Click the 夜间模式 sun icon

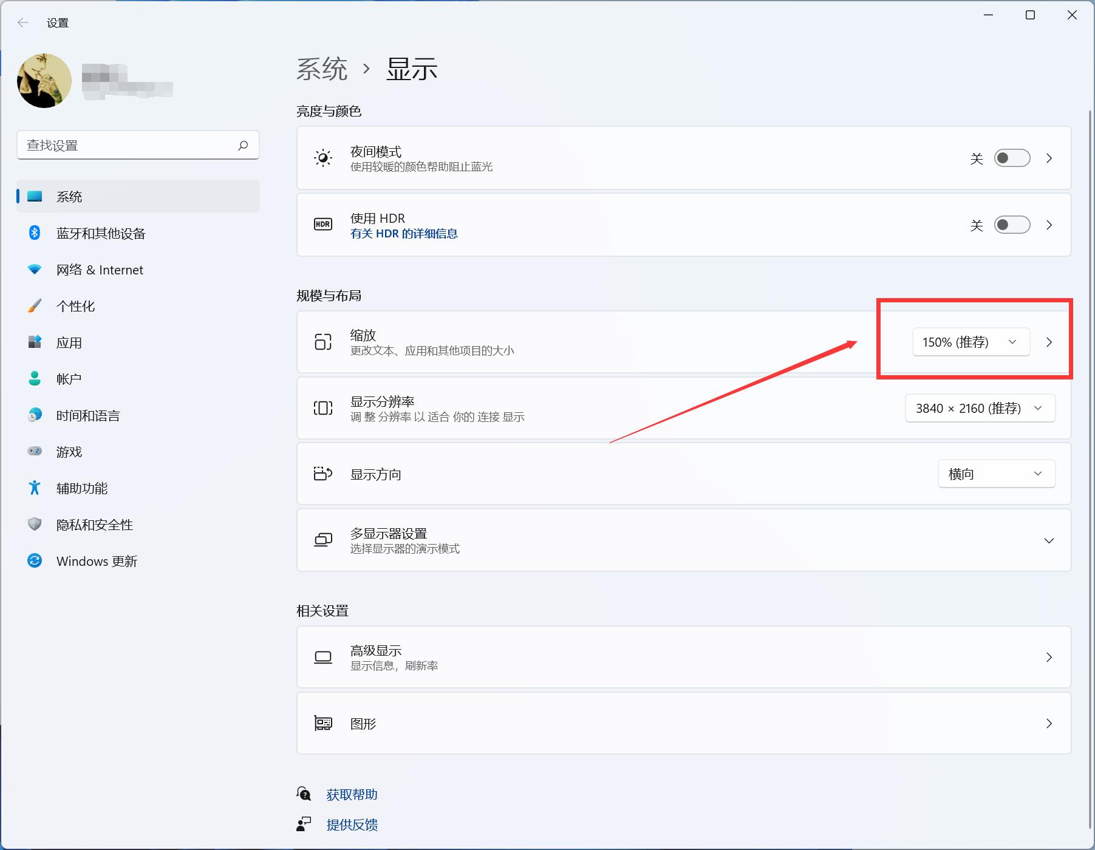322,158
